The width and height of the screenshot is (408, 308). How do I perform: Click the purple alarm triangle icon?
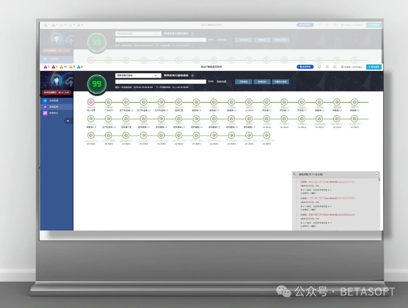45,67
